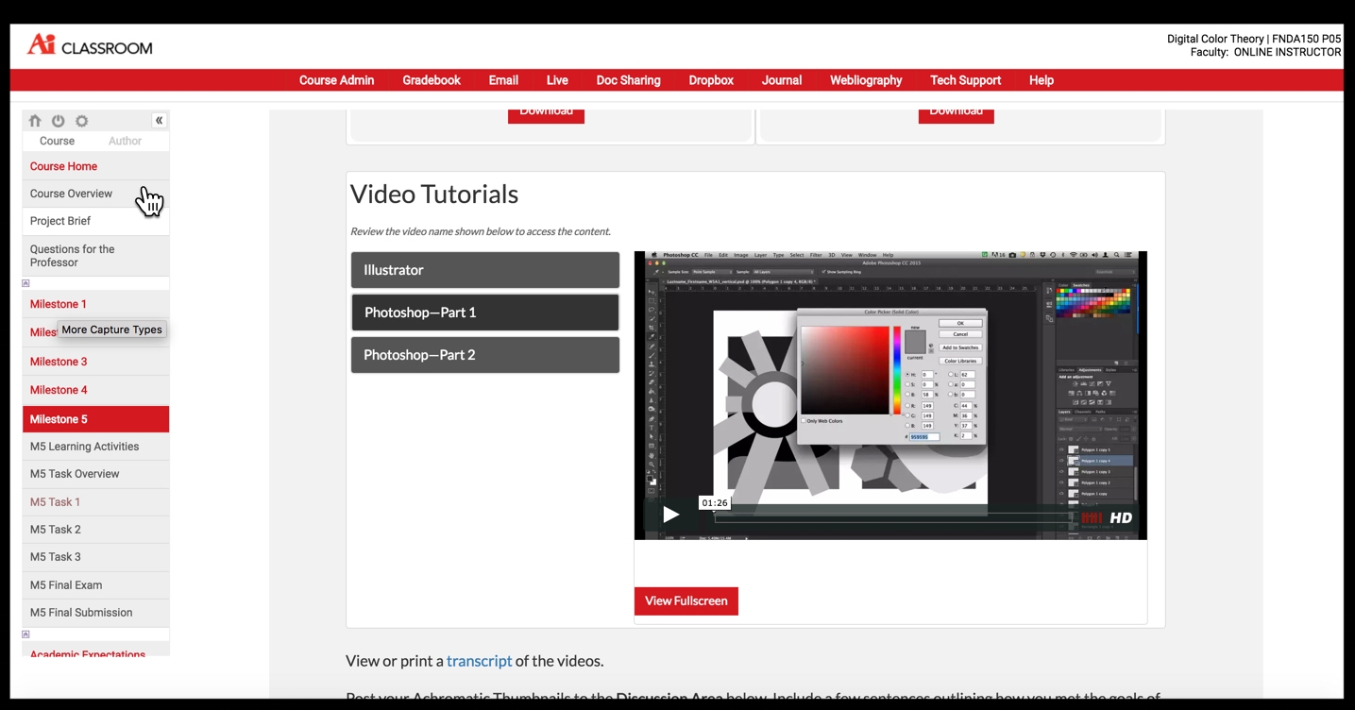This screenshot has height=710, width=1355.
Task: Expand Milestone 3 in sidebar
Action: click(95, 362)
